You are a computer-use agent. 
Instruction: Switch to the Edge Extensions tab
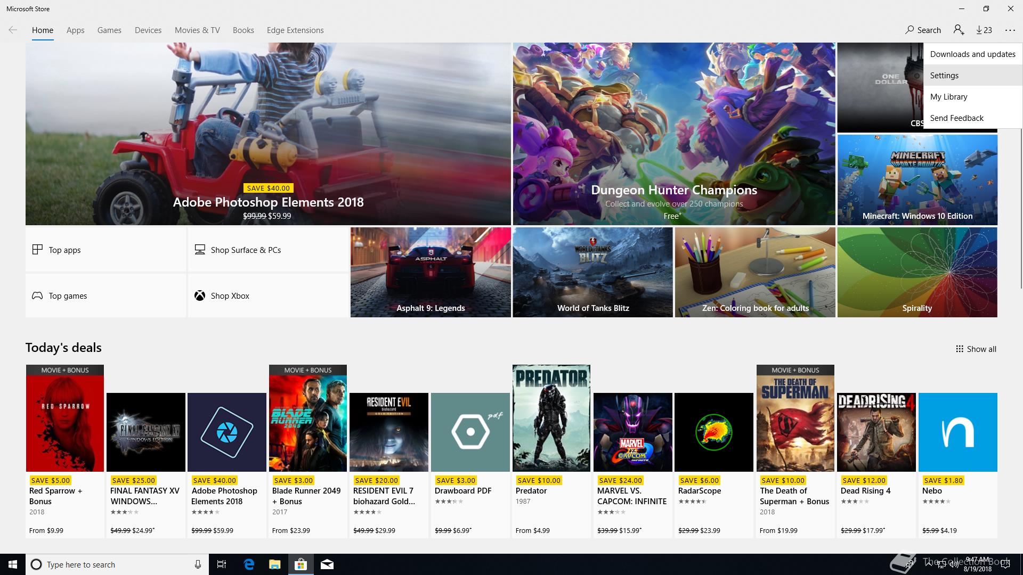click(x=295, y=30)
